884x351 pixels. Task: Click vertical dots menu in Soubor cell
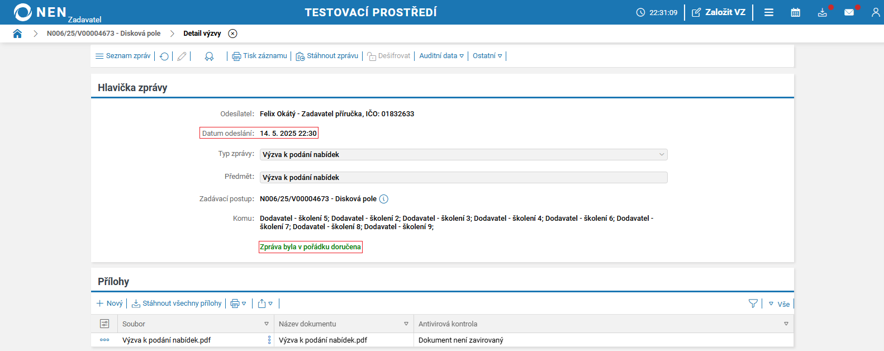pyautogui.click(x=269, y=340)
